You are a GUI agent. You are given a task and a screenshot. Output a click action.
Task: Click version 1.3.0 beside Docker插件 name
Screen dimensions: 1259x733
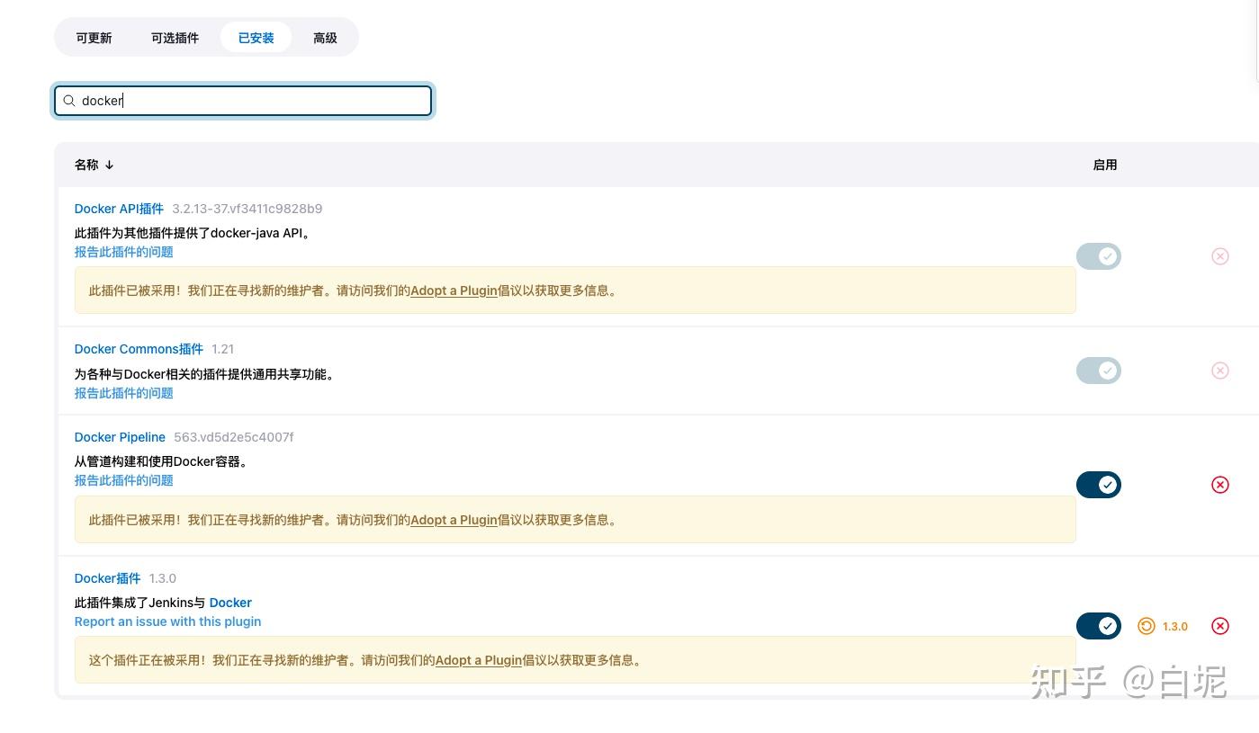tap(162, 578)
